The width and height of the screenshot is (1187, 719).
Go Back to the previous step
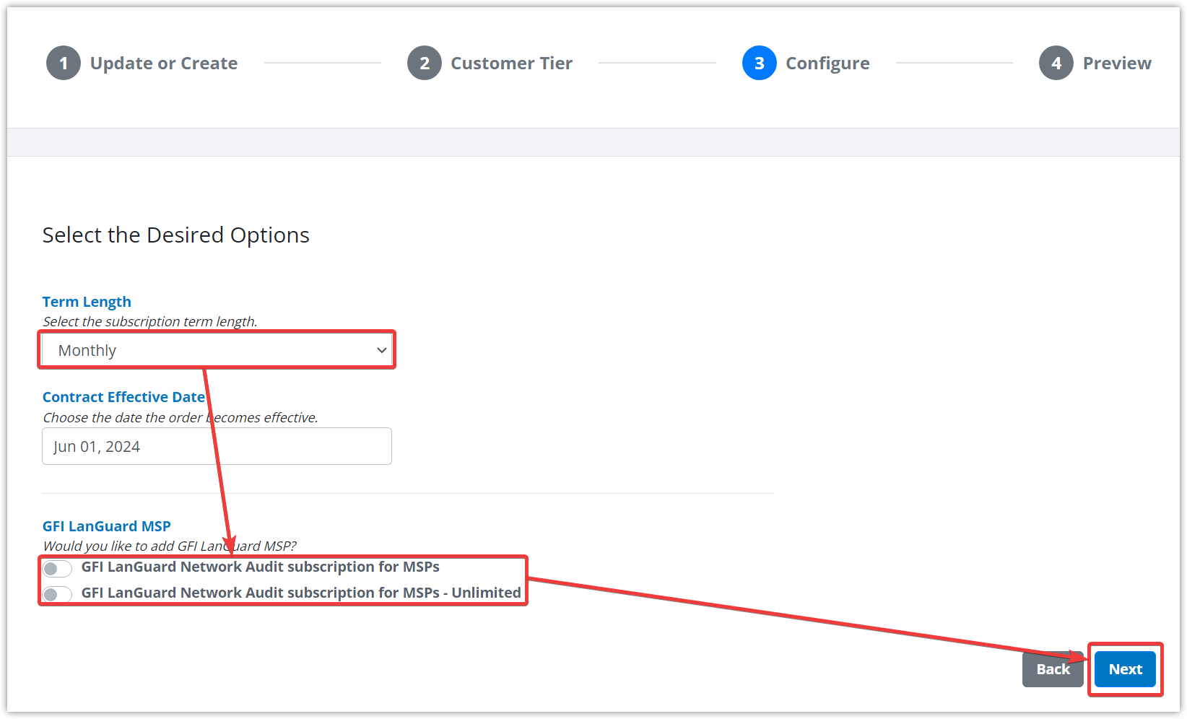tap(1053, 669)
